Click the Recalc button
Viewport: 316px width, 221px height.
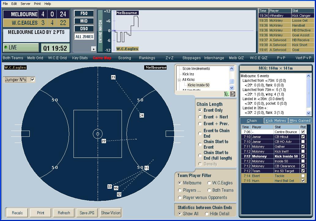coord(17,213)
